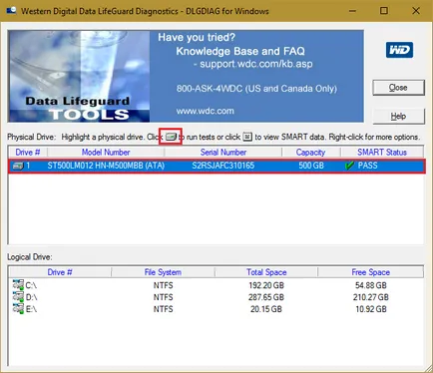Sort by physical Drive # column header
The width and height of the screenshot is (433, 373).
coord(28,153)
